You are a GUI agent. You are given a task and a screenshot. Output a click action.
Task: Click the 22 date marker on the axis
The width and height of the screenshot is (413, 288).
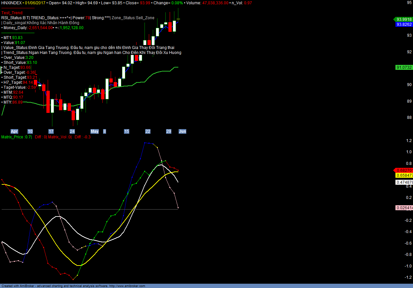[148, 131]
